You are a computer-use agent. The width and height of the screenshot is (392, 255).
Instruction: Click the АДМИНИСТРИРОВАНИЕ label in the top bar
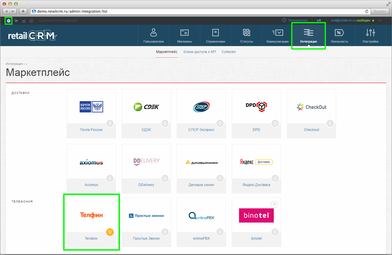coord(58,21)
